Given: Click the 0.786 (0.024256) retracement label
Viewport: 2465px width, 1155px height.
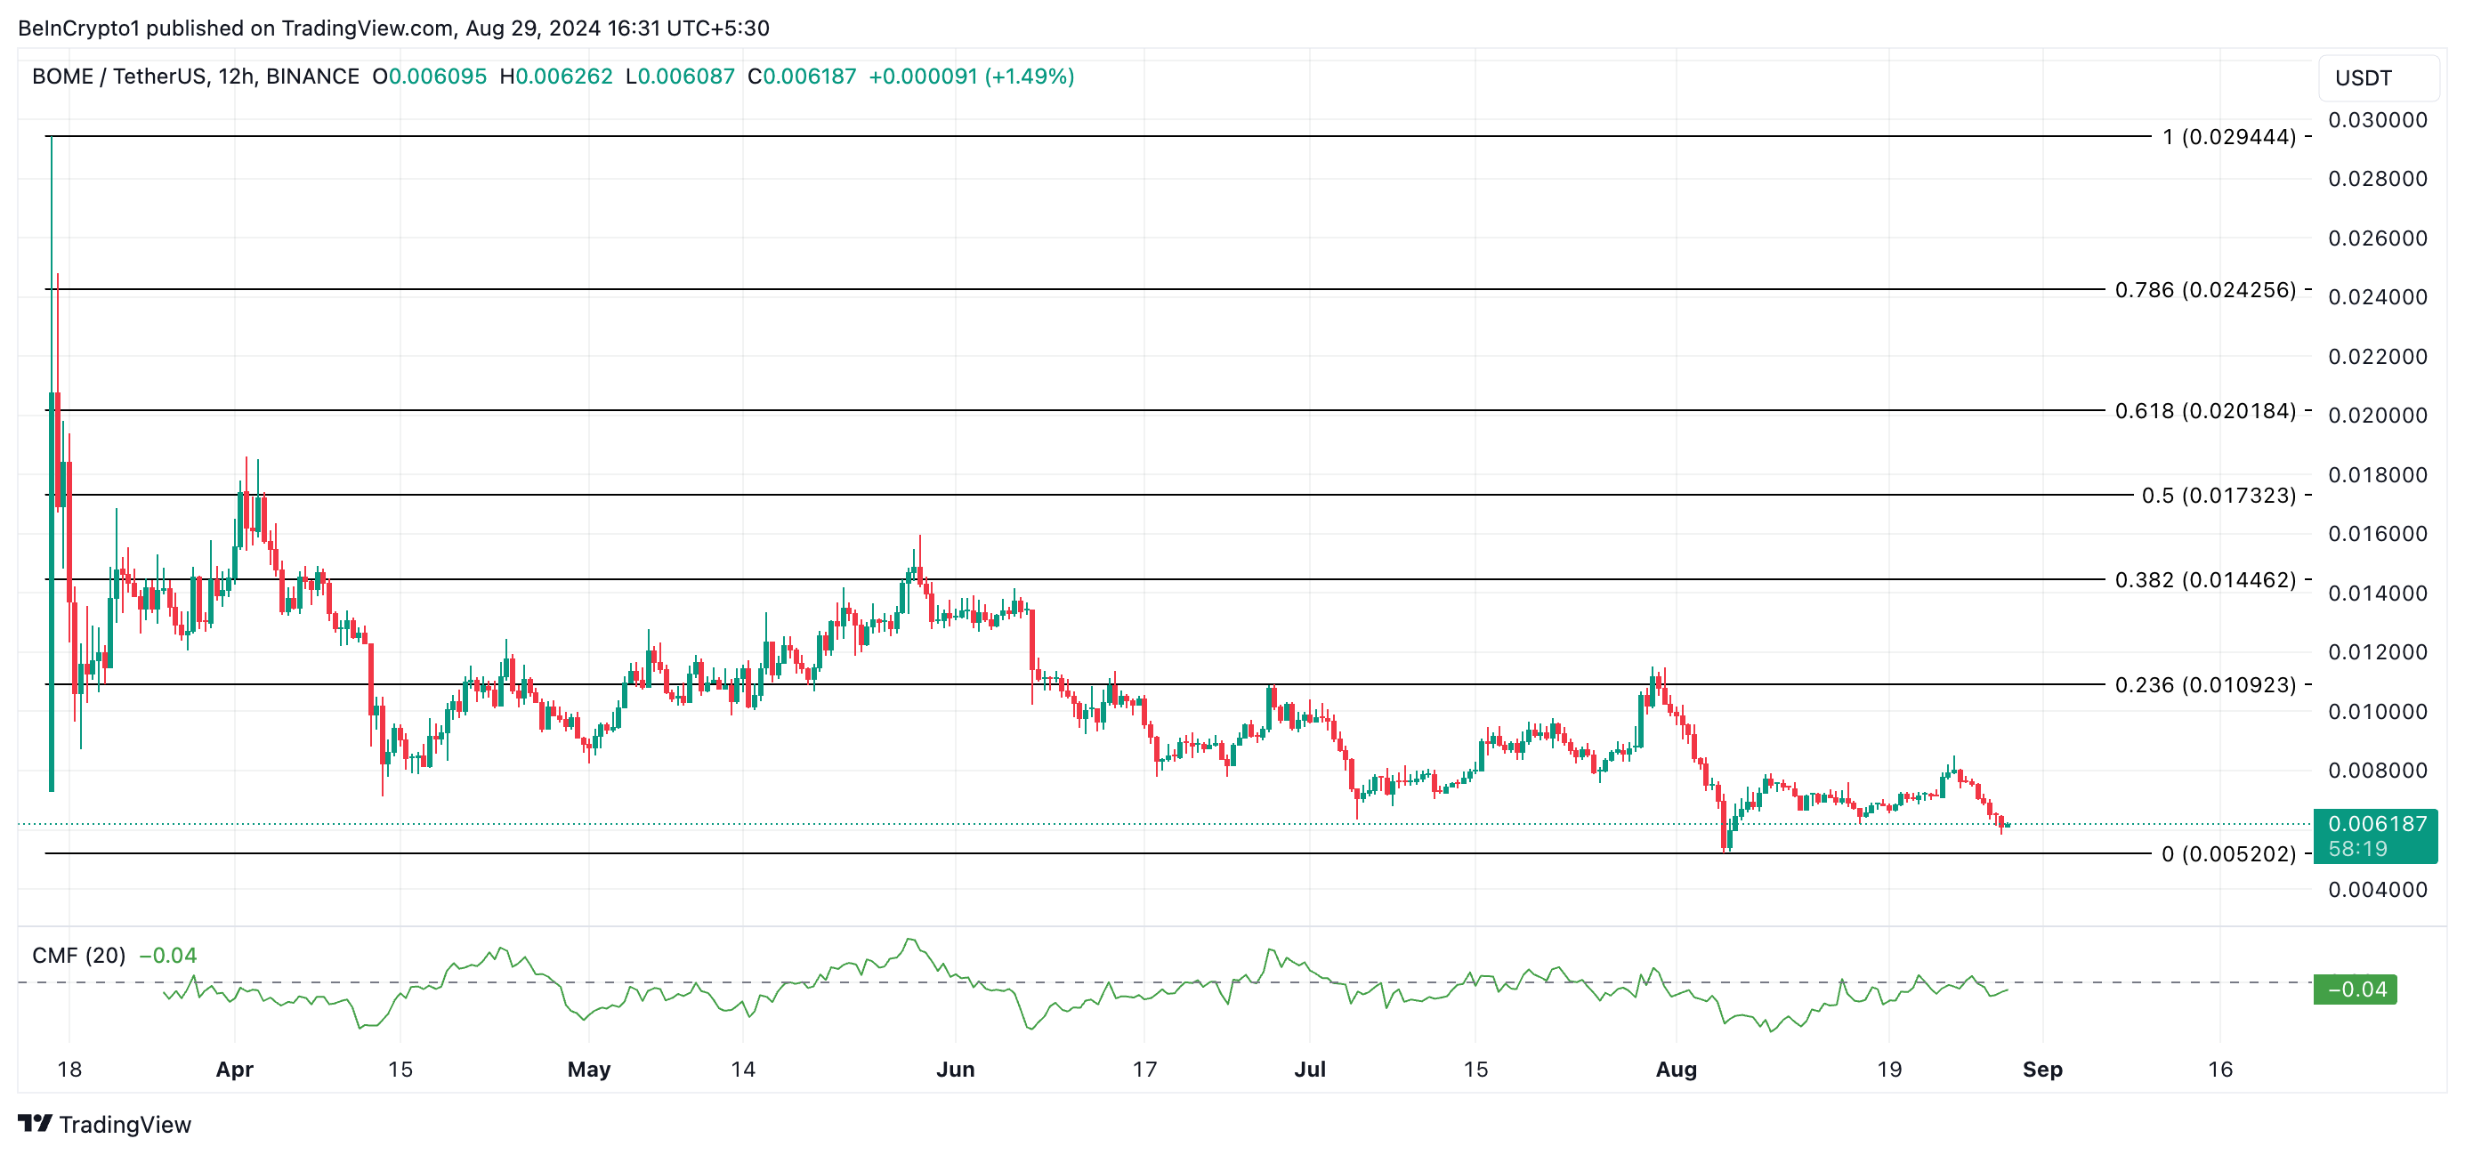Looking at the screenshot, I should 2205,290.
